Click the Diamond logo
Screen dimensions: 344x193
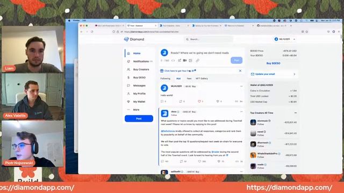(134, 39)
